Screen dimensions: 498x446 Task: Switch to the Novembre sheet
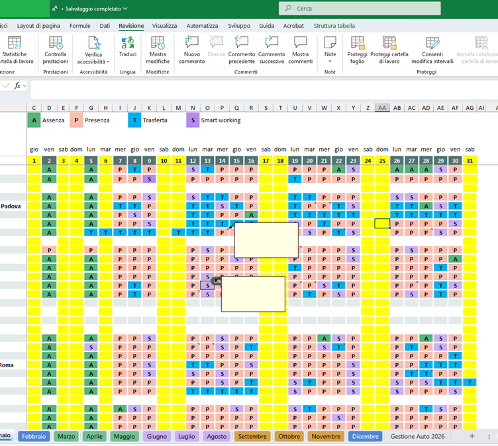pos(326,436)
